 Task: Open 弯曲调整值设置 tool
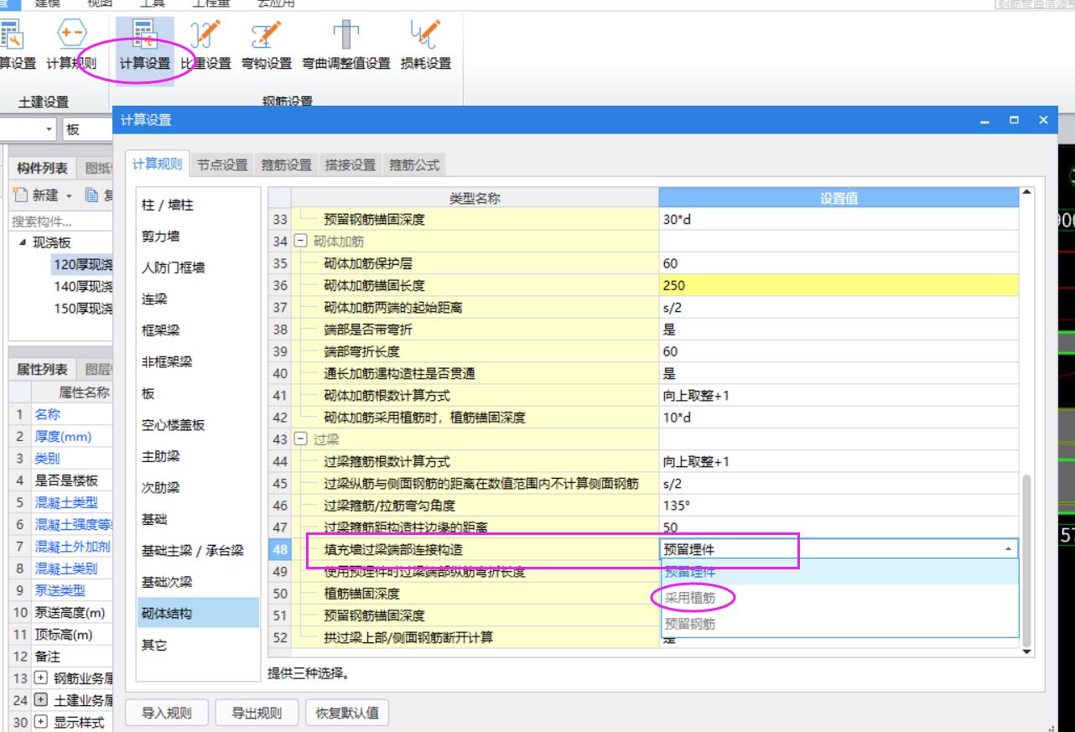click(x=346, y=46)
